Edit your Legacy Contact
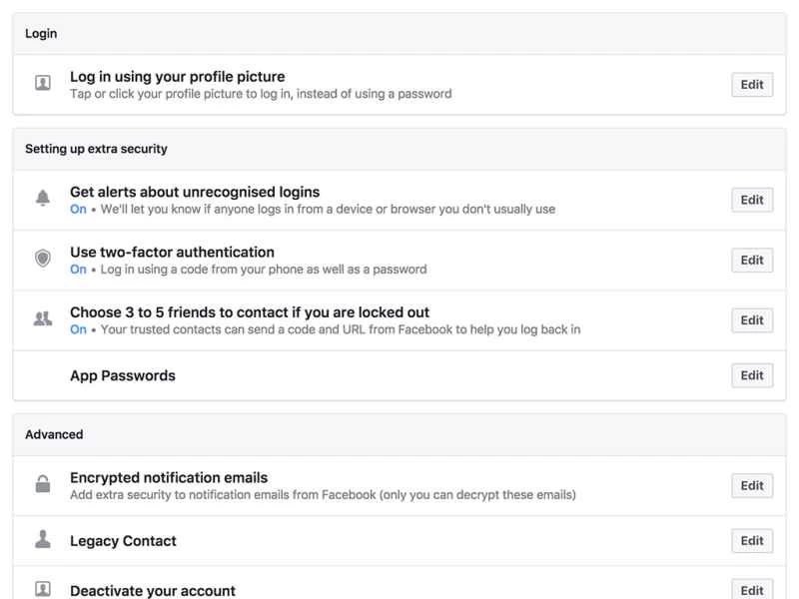The image size is (799, 599). (751, 540)
